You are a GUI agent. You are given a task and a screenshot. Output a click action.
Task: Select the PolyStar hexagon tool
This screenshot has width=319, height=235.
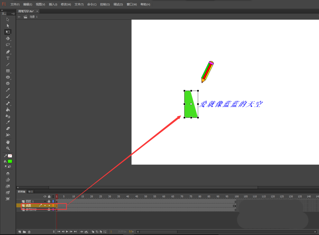8,83
